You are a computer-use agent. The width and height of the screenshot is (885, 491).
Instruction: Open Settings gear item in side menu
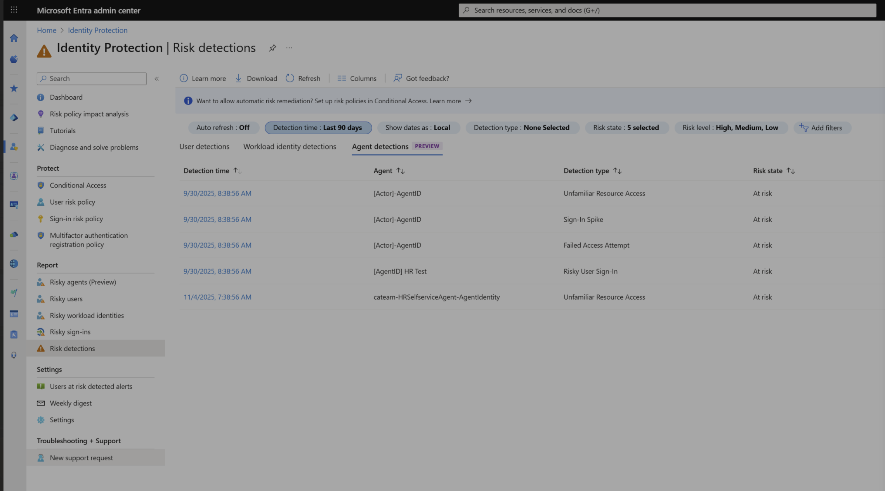[62, 420]
